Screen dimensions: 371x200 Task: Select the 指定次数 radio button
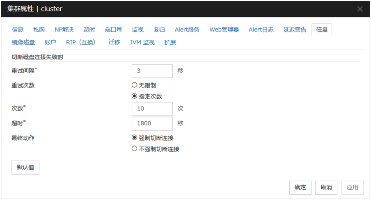tap(134, 96)
